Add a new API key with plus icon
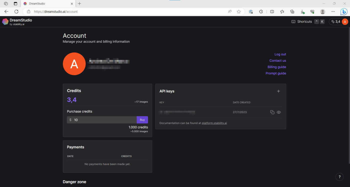The width and height of the screenshot is (350, 187). tap(278, 91)
